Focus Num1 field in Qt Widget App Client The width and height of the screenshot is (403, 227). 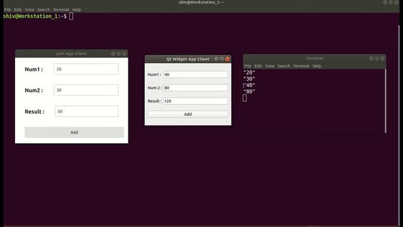(x=196, y=74)
